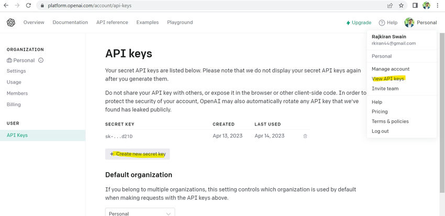The width and height of the screenshot is (445, 216).
Task: Open Pricing from account menu
Action: pos(380,112)
